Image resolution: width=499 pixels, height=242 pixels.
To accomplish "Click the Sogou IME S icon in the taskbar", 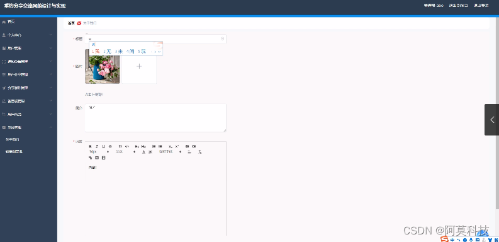I will 445,239.
